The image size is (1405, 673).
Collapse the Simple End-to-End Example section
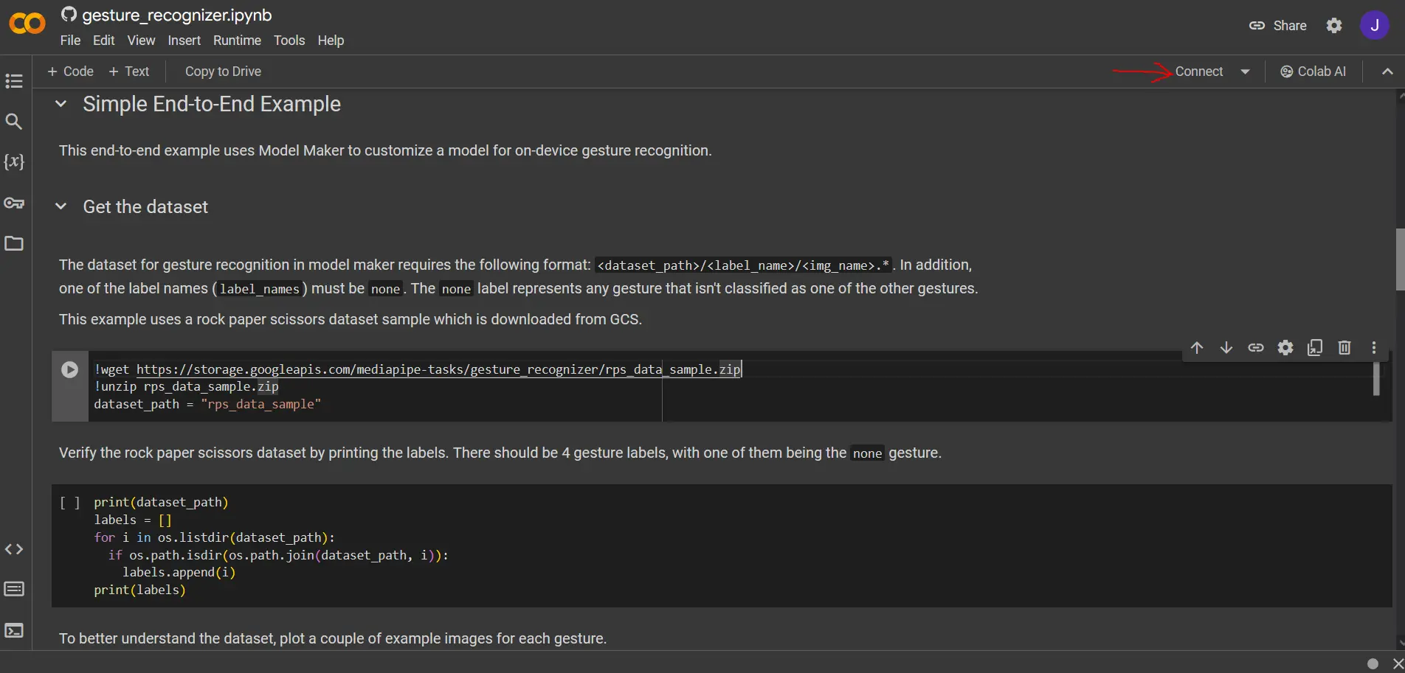61,104
